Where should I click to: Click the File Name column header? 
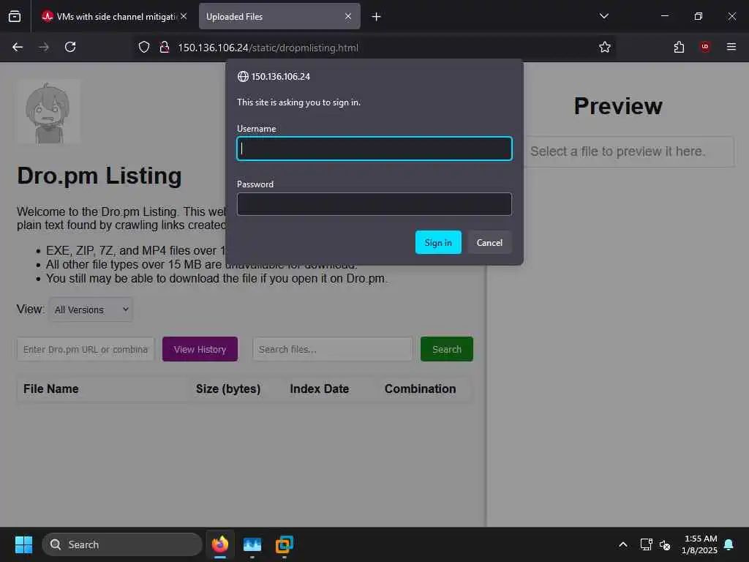tap(51, 389)
